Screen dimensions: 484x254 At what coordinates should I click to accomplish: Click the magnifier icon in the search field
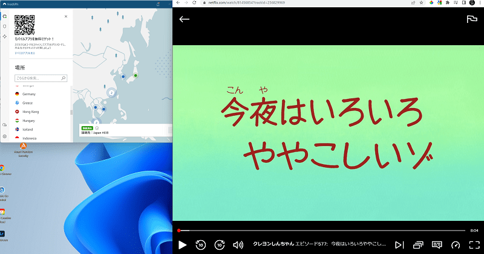click(64, 78)
